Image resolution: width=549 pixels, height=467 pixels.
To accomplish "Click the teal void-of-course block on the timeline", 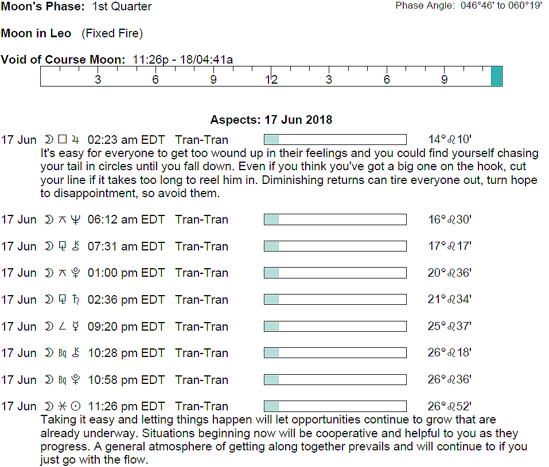I will (496, 76).
